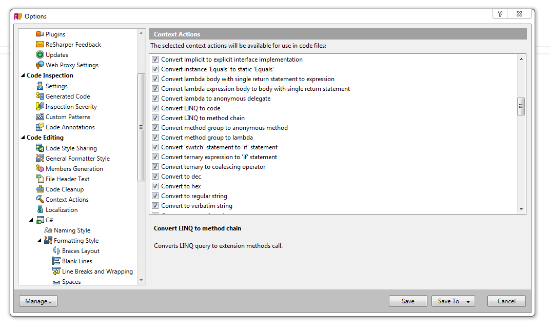The width and height of the screenshot is (550, 330).
Task: Select 'Convert to dec' list item text
Action: click(x=181, y=177)
